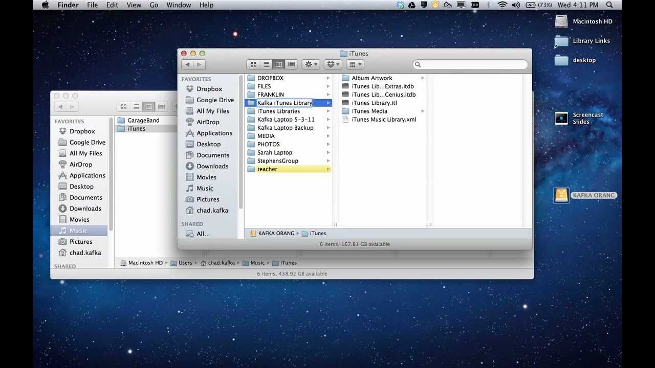The width and height of the screenshot is (655, 368).
Task: Open the Dropbox toolbar dropdown
Action: [333, 64]
